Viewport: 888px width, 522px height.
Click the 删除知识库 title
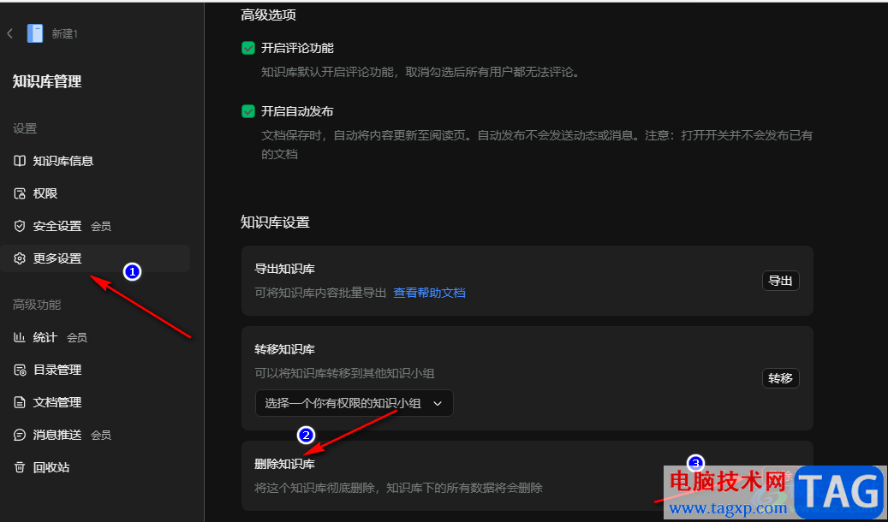(285, 465)
